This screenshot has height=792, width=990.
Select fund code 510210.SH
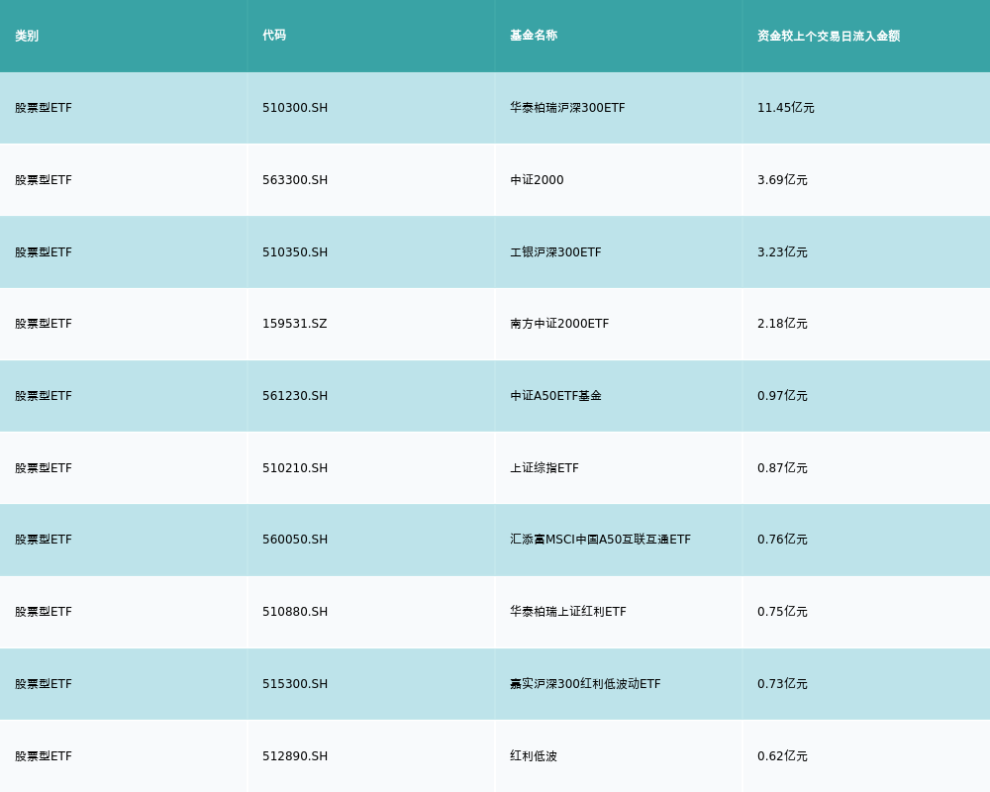(295, 468)
